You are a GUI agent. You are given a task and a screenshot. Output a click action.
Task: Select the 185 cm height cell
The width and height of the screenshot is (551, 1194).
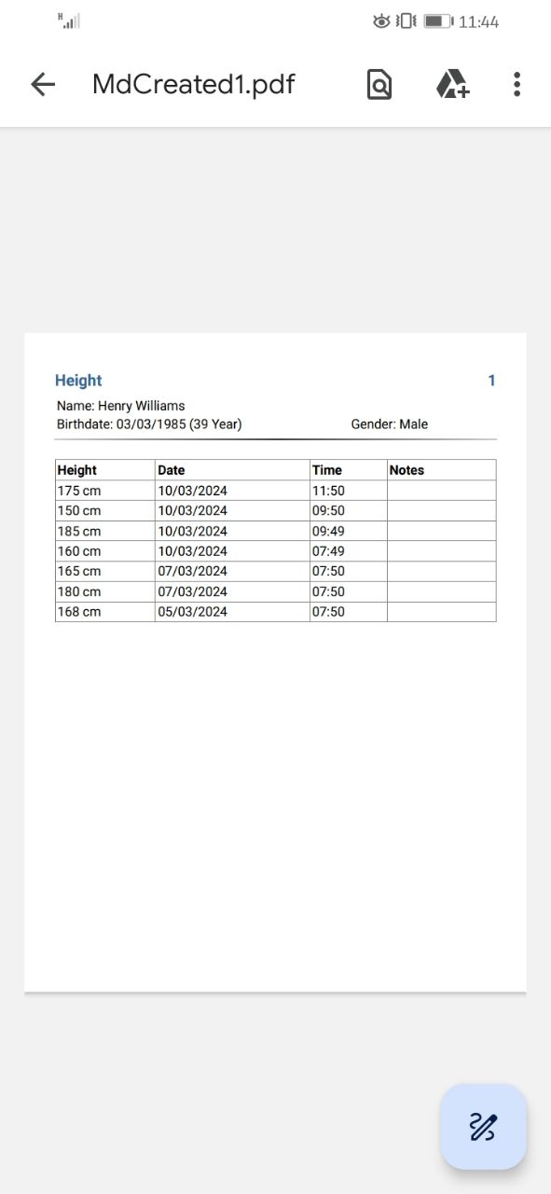[x=105, y=531]
